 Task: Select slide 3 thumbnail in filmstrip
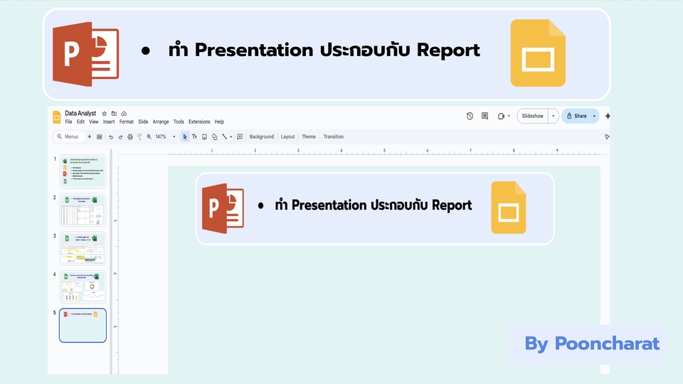point(83,248)
